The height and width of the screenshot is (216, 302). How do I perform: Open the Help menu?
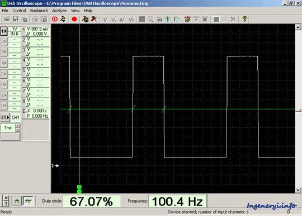tap(88, 11)
